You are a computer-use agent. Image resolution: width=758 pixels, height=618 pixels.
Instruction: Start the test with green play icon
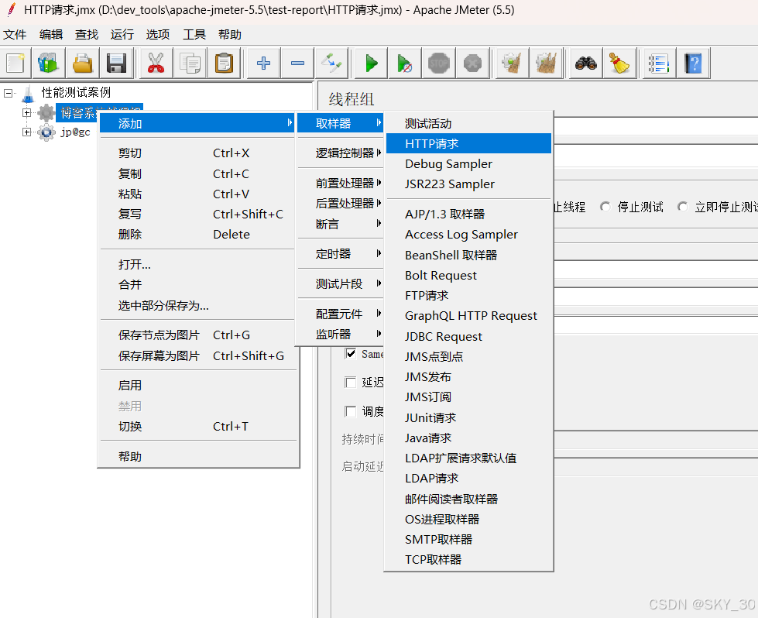pos(371,64)
